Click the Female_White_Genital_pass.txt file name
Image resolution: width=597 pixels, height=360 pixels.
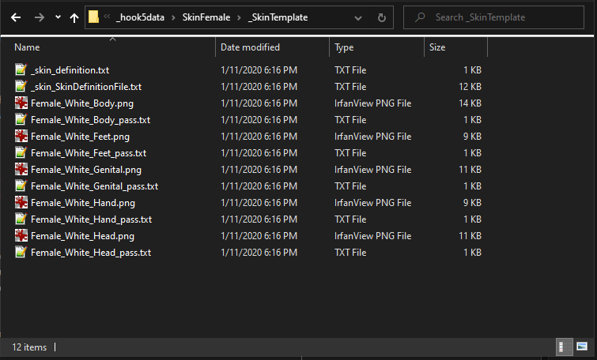(x=94, y=186)
